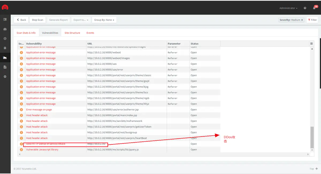Open the notifications bell with 26 badge
Viewport: 321px width, 174px height.
[314, 8]
